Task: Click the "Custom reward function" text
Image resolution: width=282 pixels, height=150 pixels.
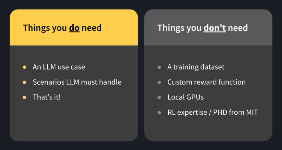Action: pos(206,82)
